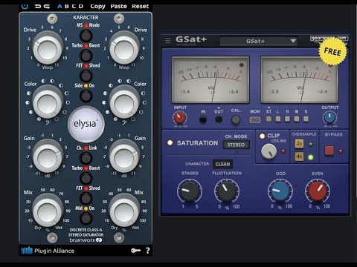Click the red peak LED on left VU meter
Viewport: 357px width, 267px height.
point(241,65)
